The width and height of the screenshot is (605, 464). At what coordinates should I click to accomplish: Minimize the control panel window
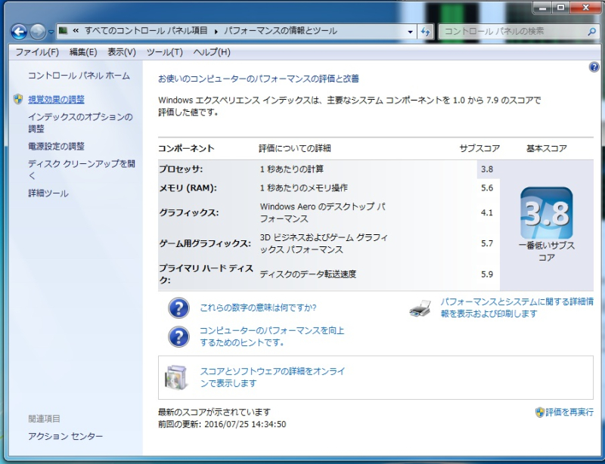click(542, 8)
